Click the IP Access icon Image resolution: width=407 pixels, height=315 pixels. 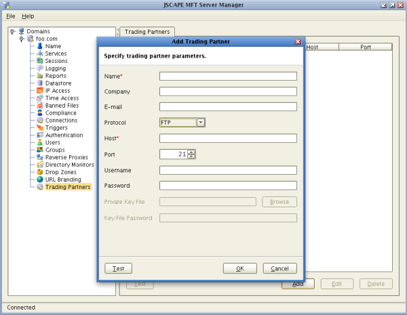tap(40, 91)
